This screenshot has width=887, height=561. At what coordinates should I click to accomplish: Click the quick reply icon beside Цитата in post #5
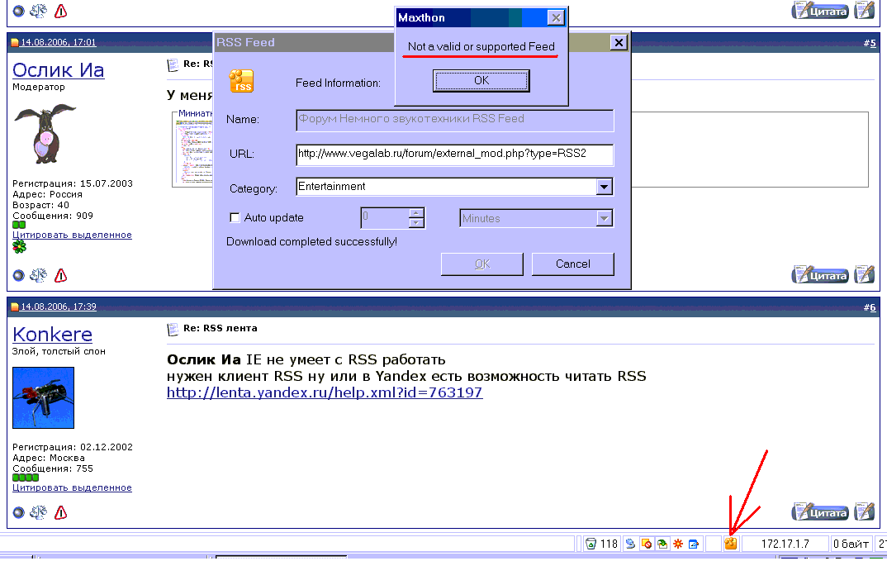coord(865,274)
